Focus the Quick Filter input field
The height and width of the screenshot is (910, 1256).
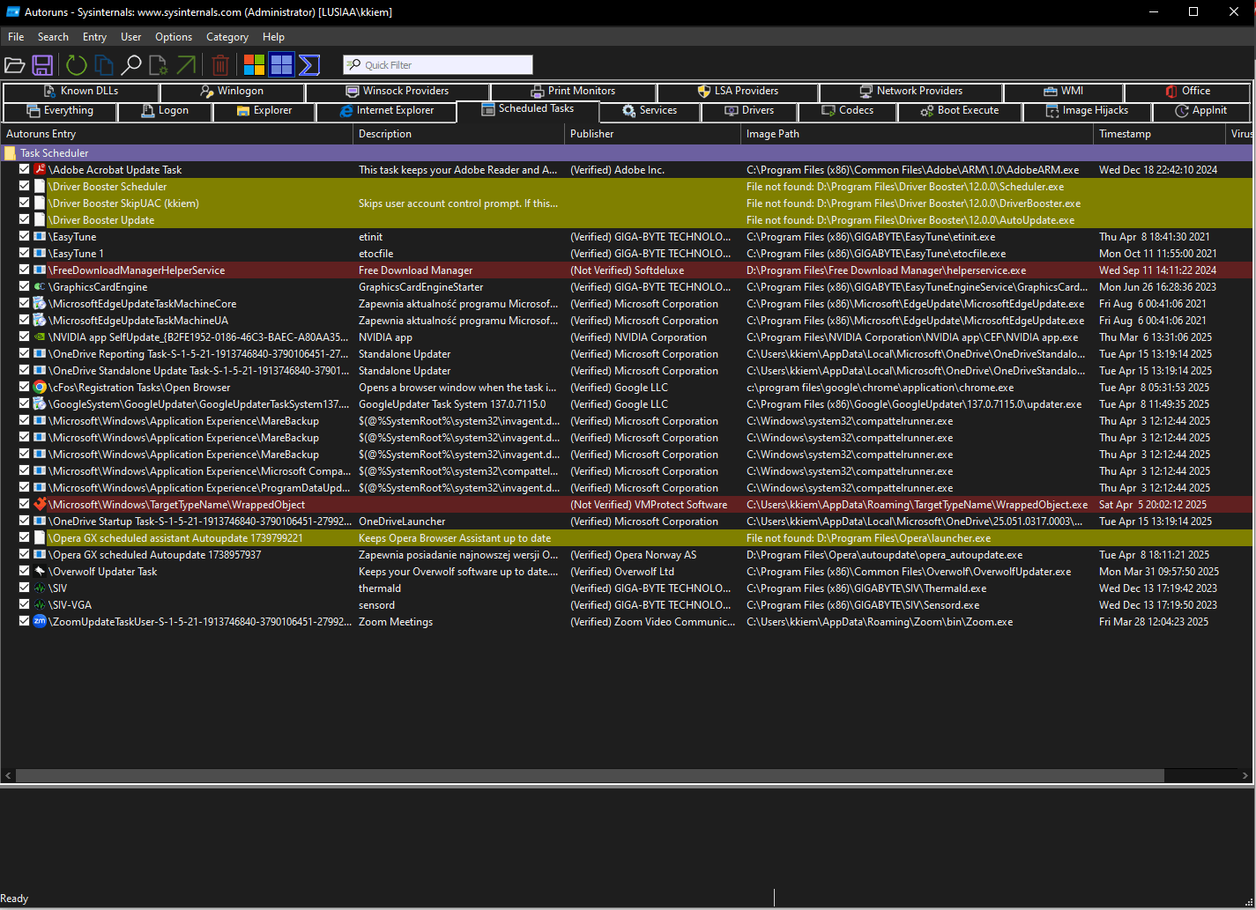(x=438, y=65)
